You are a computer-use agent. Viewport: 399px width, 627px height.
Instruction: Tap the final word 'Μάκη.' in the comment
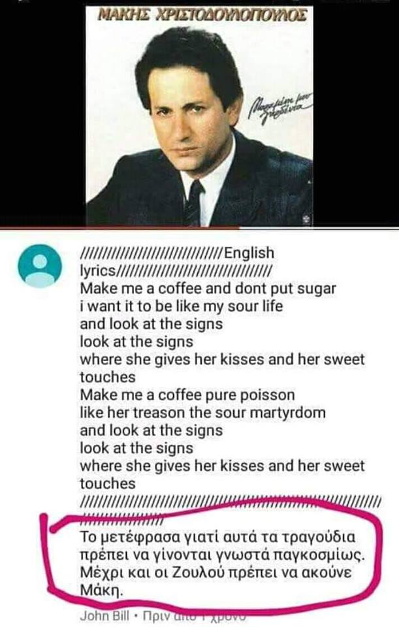[101, 590]
